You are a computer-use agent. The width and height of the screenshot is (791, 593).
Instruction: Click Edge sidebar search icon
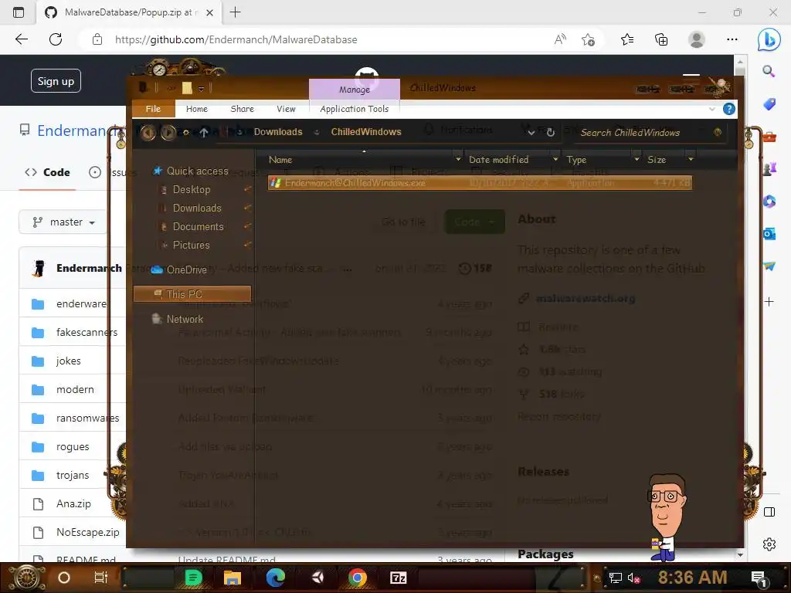point(769,71)
